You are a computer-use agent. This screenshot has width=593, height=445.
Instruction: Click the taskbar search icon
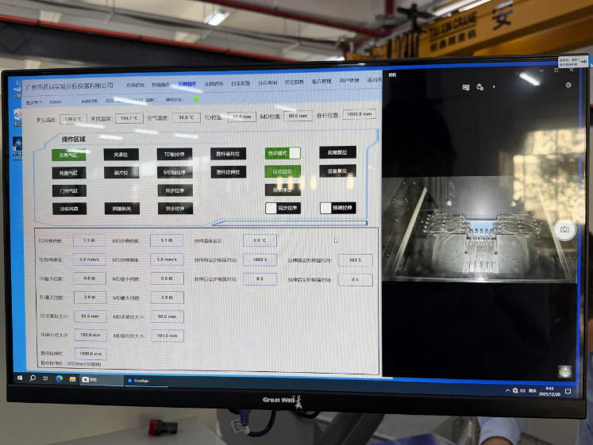pos(33,378)
